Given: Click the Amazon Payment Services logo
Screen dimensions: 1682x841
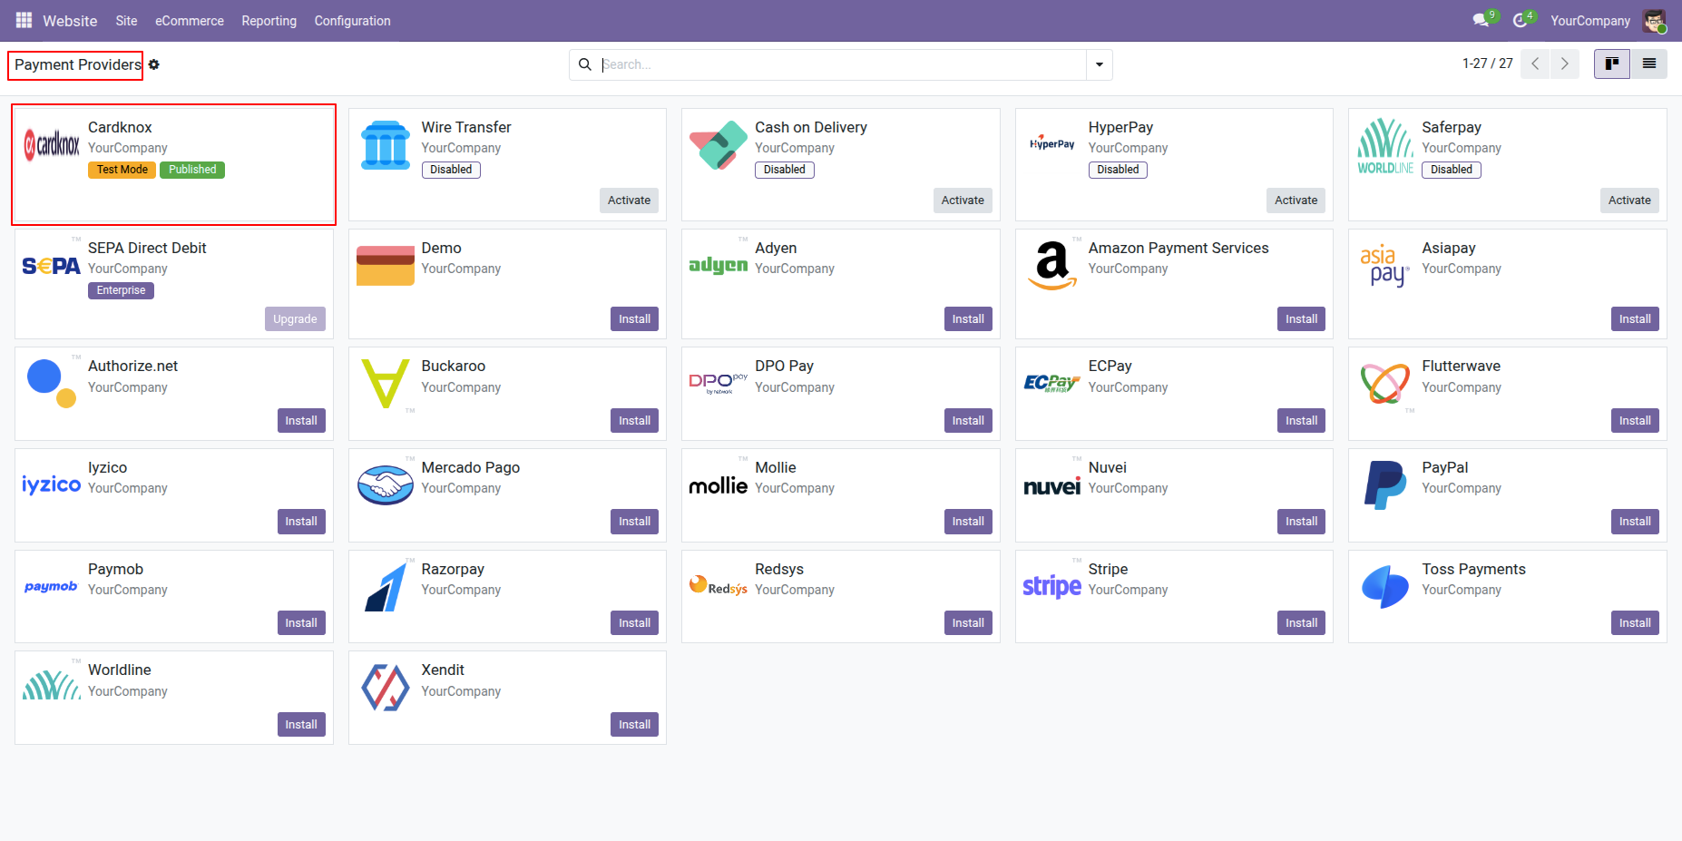Looking at the screenshot, I should click(1052, 266).
